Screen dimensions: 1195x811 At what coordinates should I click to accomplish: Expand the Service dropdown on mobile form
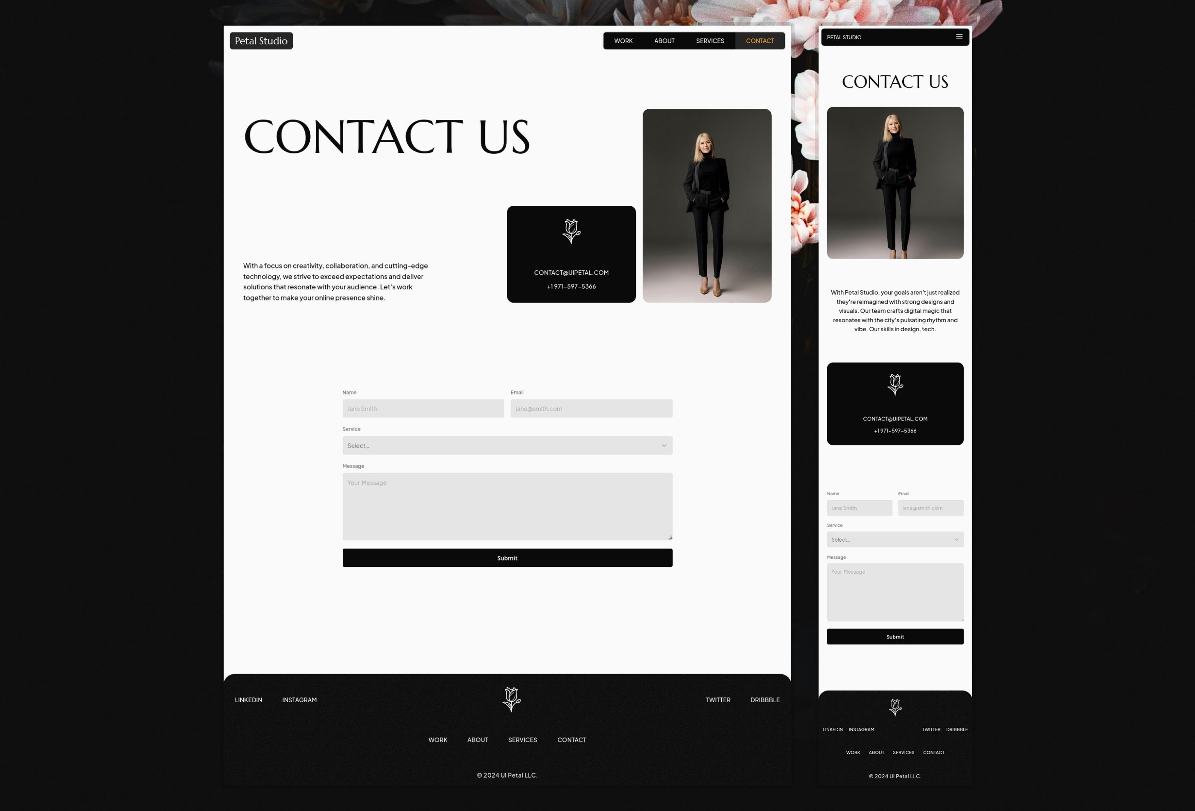click(x=895, y=540)
